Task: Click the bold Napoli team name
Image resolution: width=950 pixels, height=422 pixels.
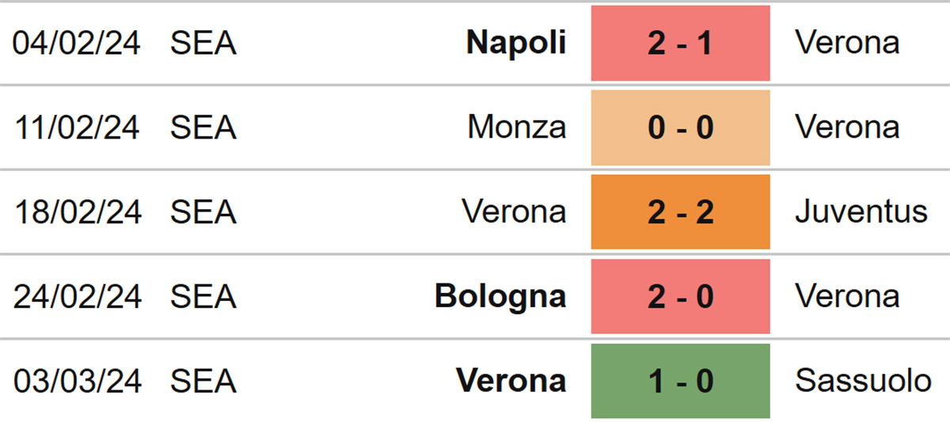Action: [516, 44]
